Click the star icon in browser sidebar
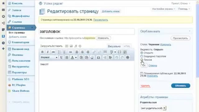The image size is (199, 112). click(3, 3)
